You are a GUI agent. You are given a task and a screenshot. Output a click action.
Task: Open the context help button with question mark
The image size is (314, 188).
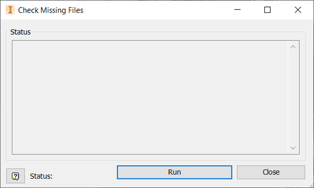tap(15, 176)
